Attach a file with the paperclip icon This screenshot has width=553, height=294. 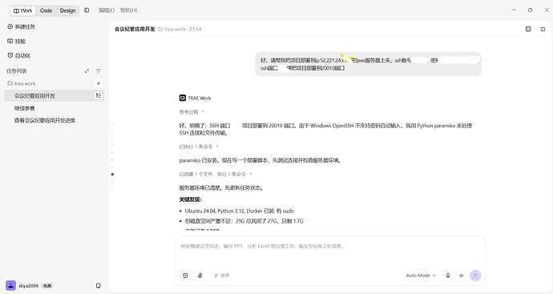pyautogui.click(x=200, y=276)
